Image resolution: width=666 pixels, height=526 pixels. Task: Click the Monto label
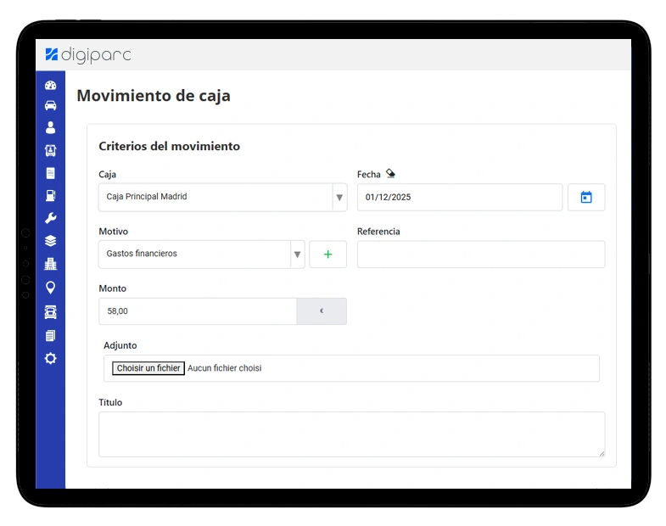(113, 288)
